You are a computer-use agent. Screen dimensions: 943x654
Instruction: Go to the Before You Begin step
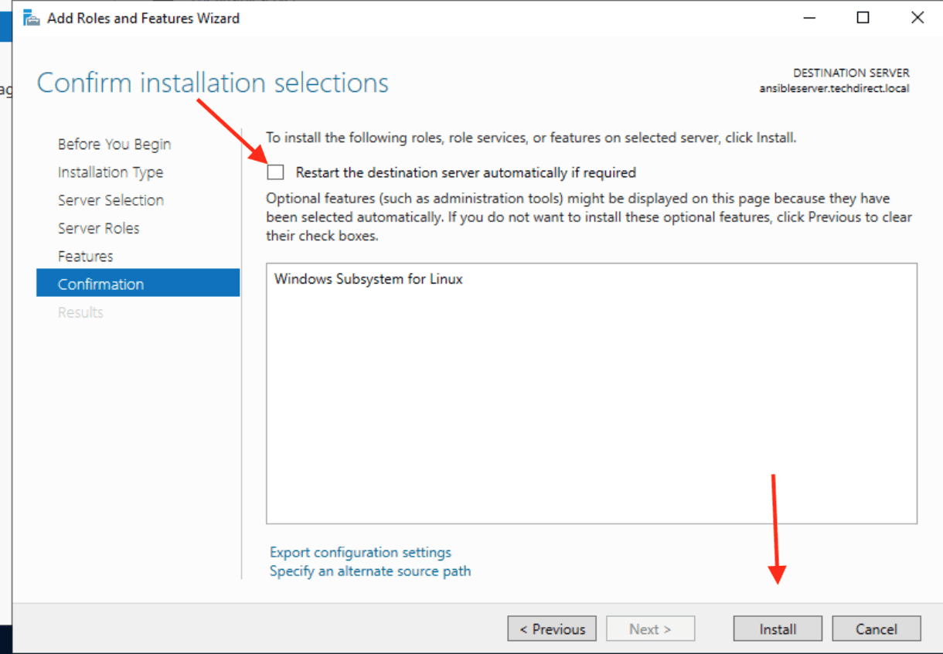click(x=114, y=145)
